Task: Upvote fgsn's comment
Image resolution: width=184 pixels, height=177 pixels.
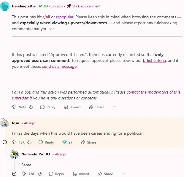Action: [14, 142]
